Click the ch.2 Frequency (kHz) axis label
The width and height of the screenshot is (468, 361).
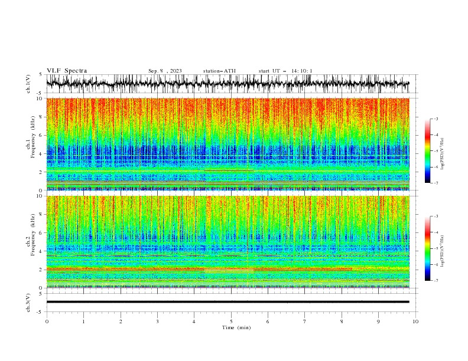31,235
